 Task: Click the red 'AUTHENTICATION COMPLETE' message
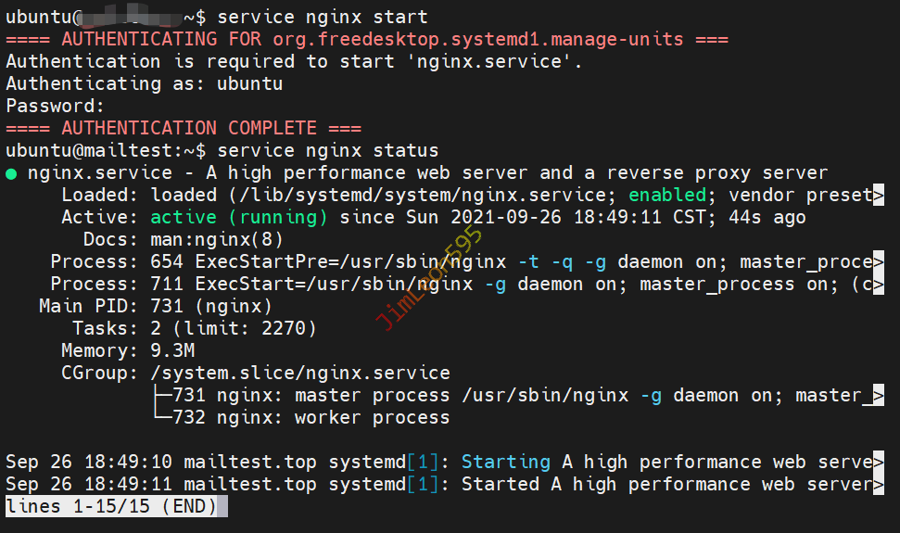click(184, 128)
